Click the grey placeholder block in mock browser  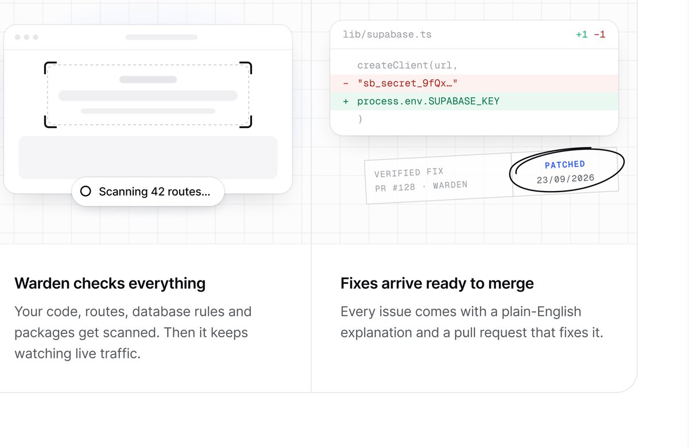point(148,158)
